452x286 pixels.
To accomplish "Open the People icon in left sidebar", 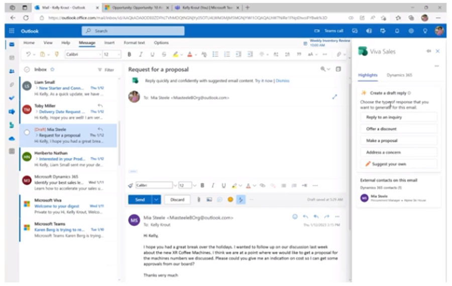I will pos(12,71).
